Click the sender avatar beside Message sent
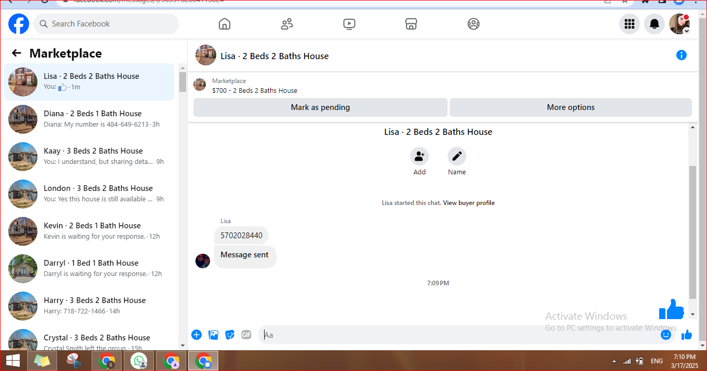The width and height of the screenshot is (707, 371). point(203,261)
